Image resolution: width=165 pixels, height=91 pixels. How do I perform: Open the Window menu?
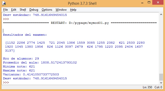click(61, 10)
